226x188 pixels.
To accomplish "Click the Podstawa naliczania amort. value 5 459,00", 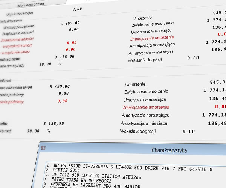I will point(60,86).
